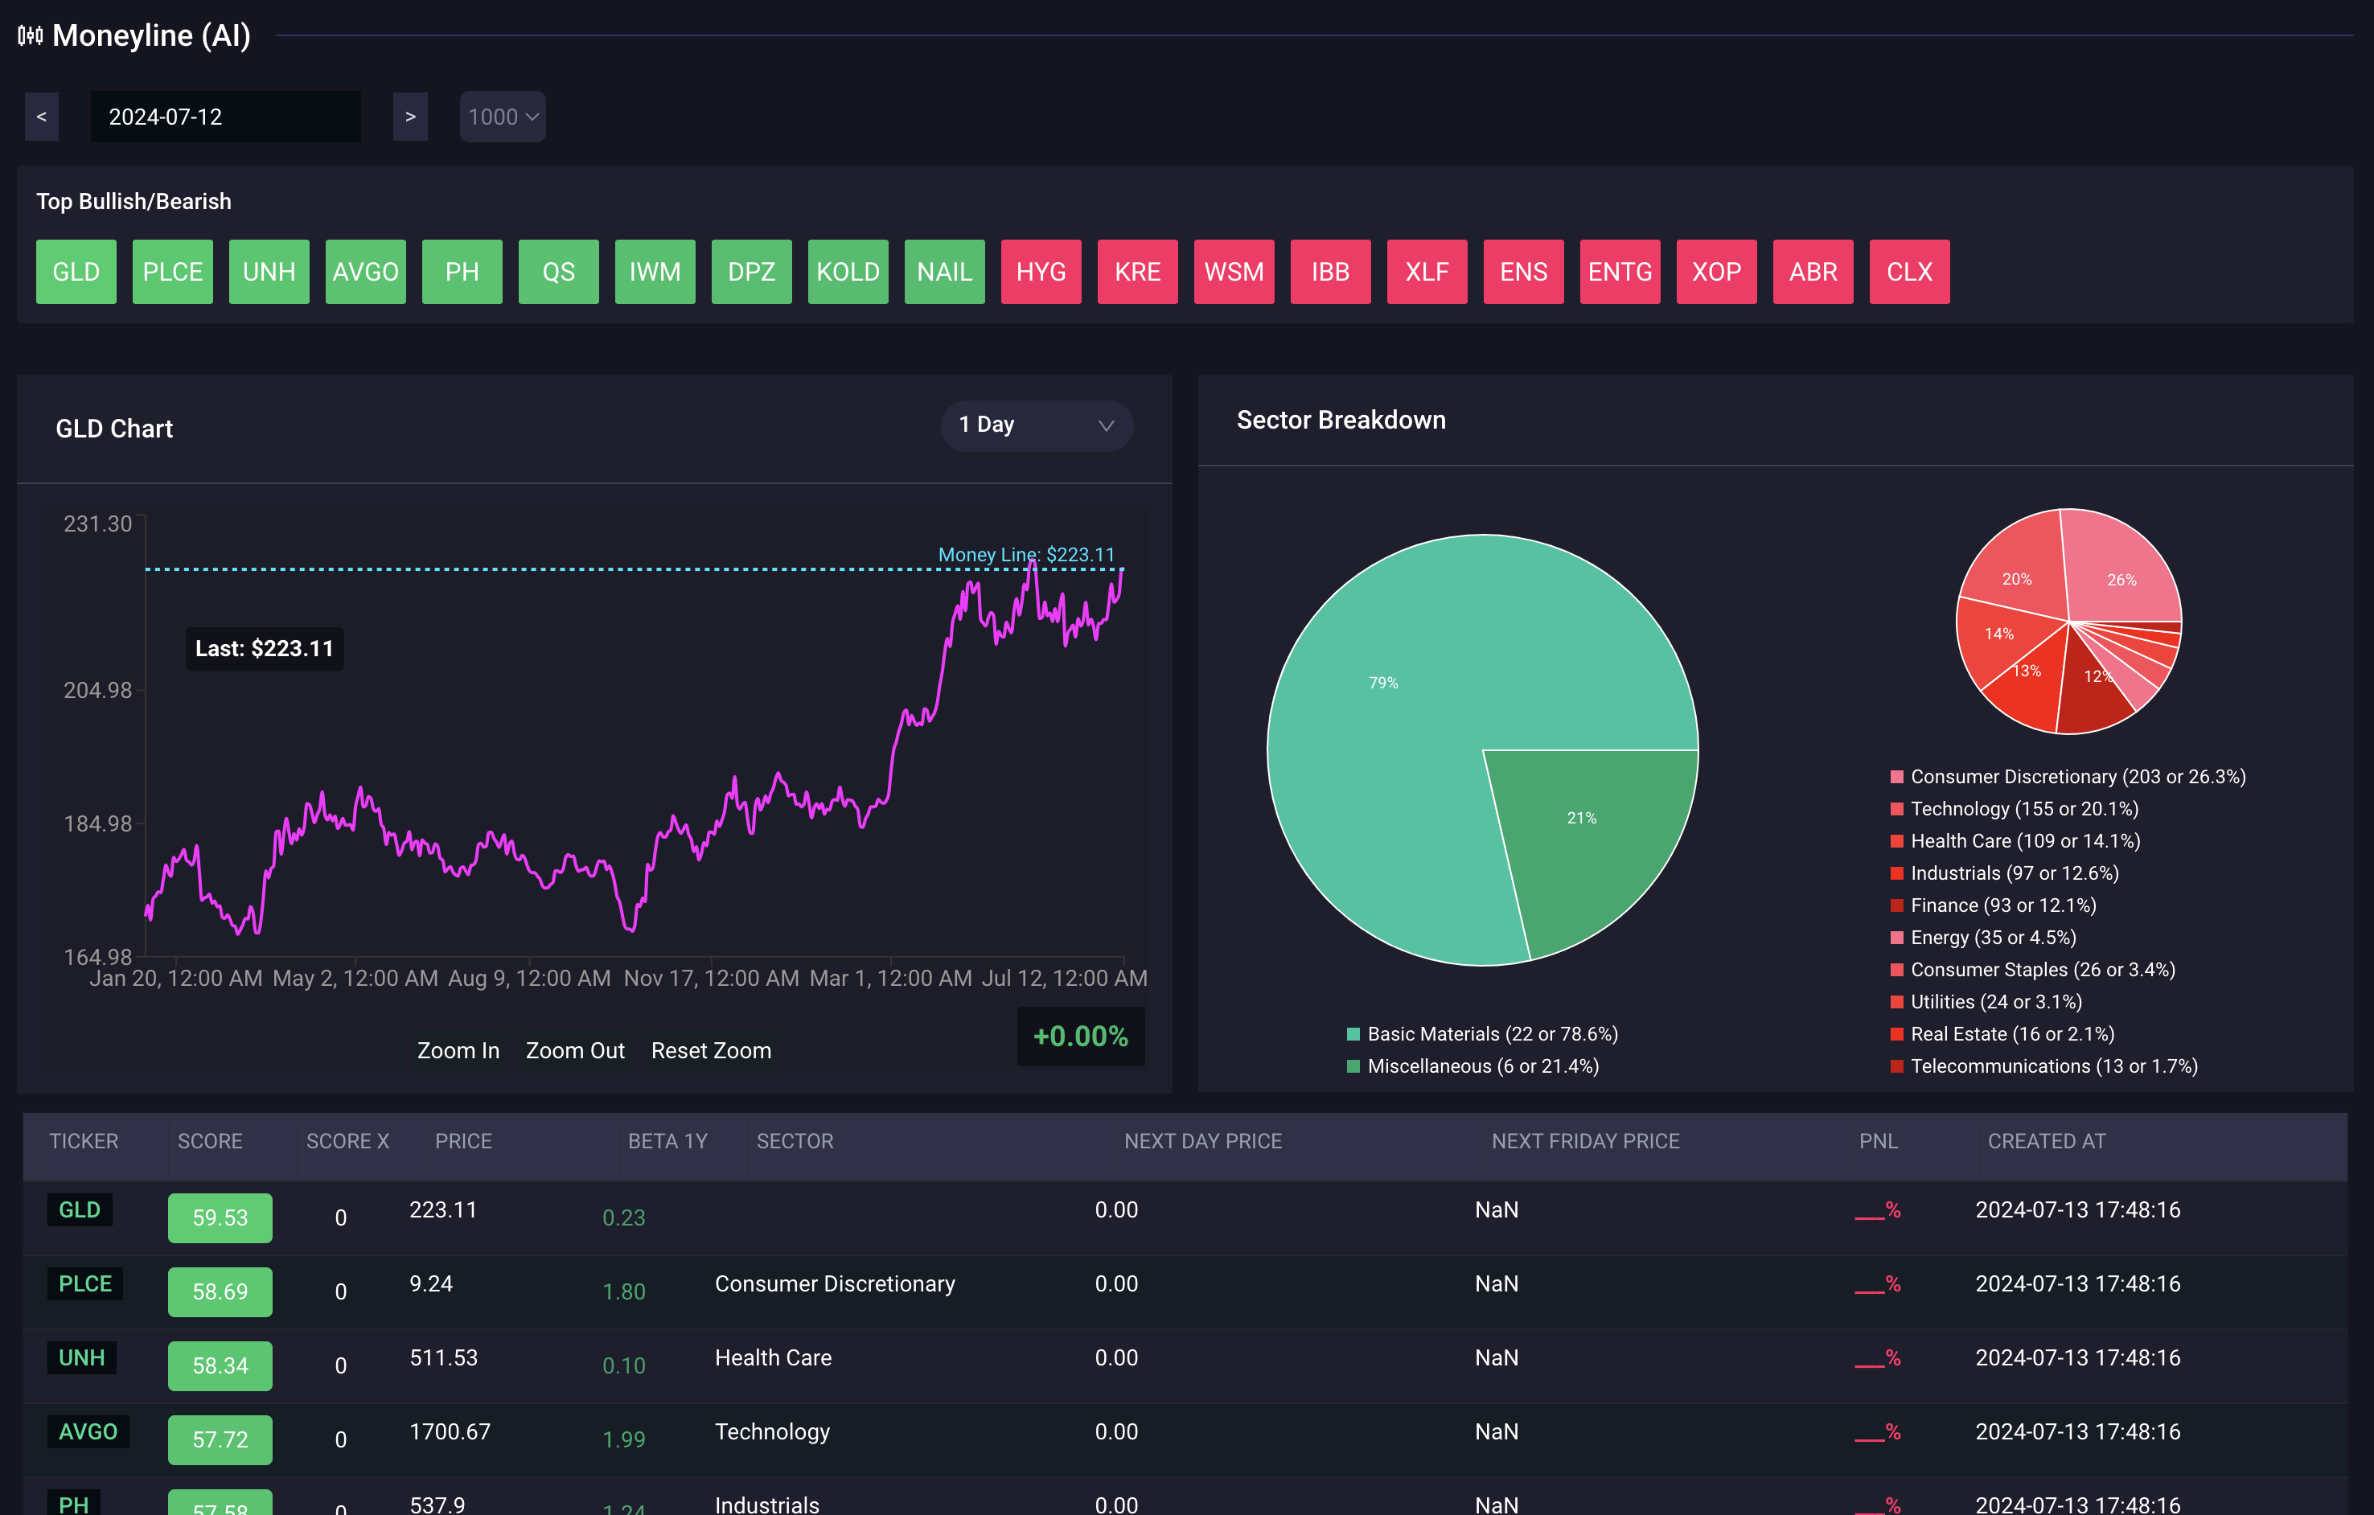Click Zoom In under the GLD chart
This screenshot has width=2374, height=1515.
click(458, 1049)
